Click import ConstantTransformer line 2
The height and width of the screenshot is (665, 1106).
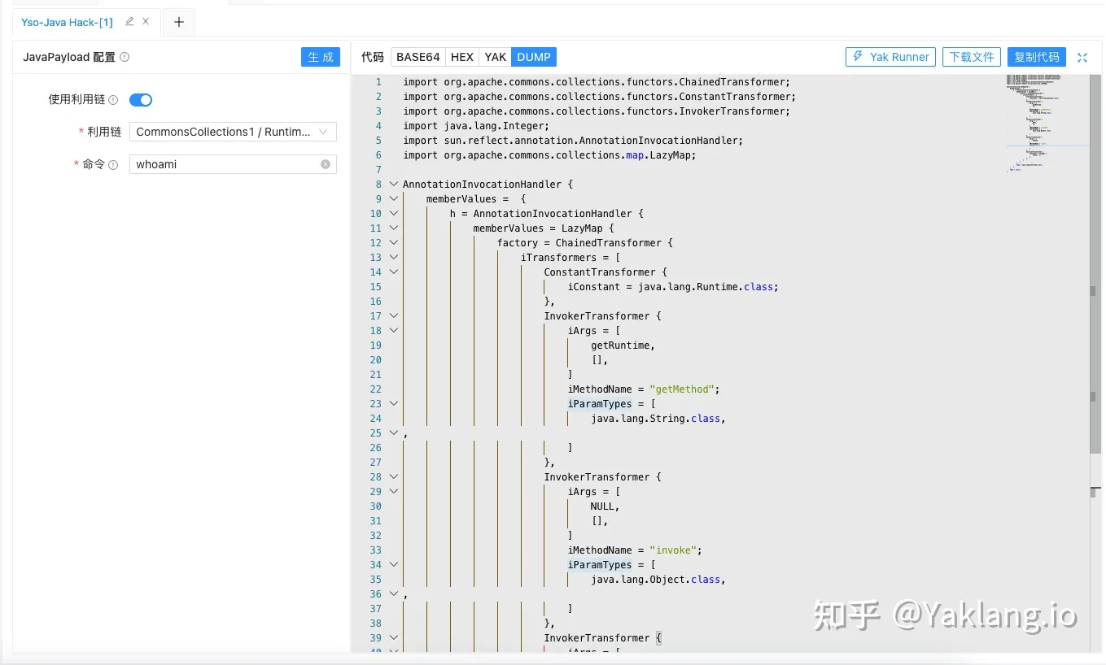click(599, 97)
